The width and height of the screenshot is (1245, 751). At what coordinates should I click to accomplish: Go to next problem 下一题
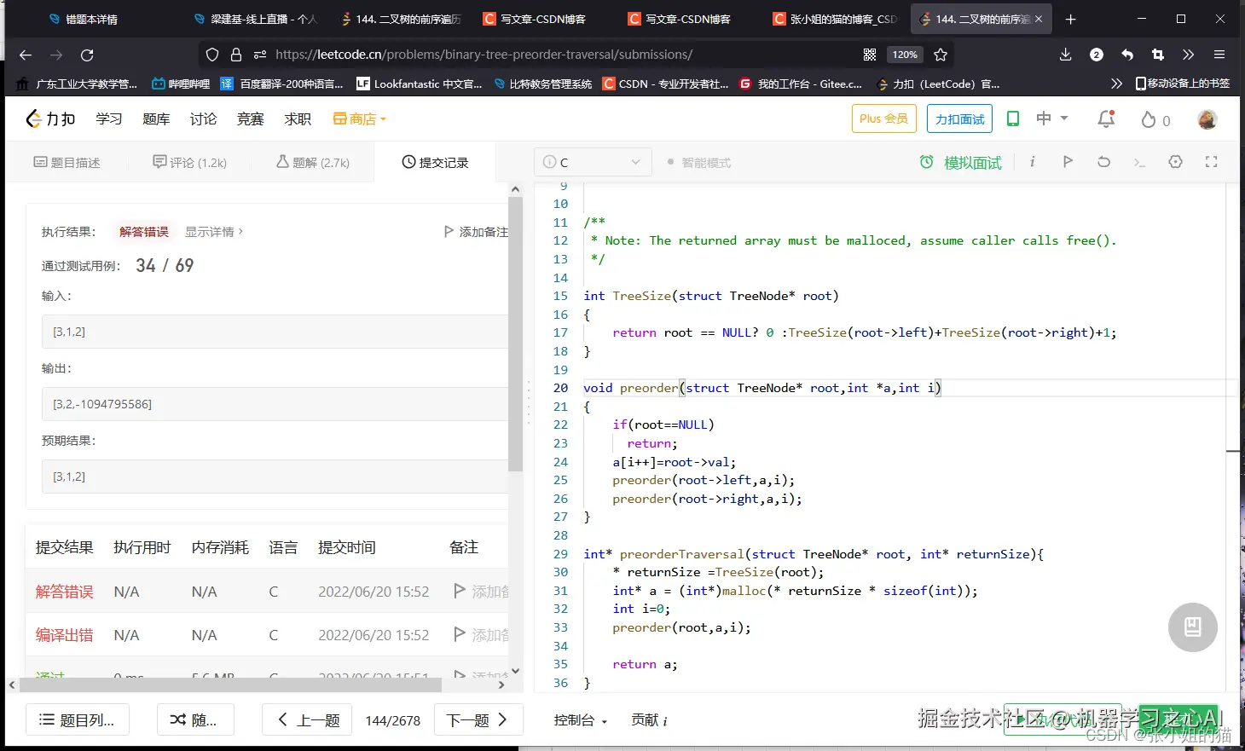(x=478, y=719)
